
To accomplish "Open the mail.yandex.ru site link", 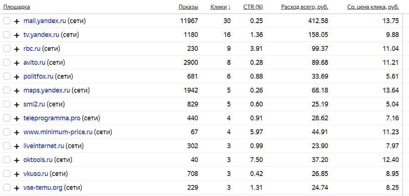I will click(x=45, y=21).
